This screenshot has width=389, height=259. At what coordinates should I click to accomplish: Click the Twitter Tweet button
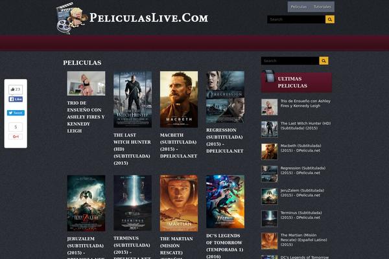[16, 113]
